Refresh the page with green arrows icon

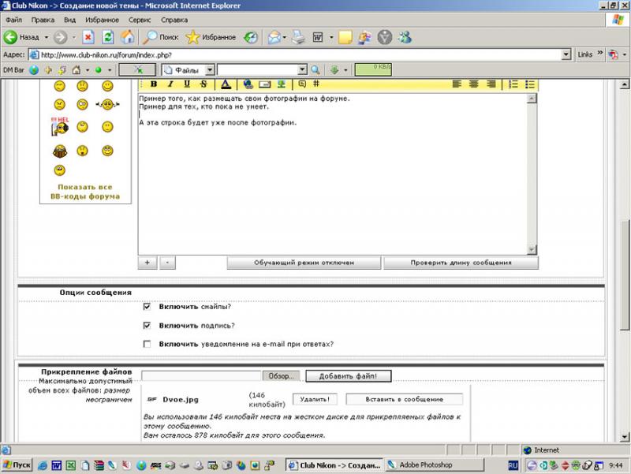pyautogui.click(x=107, y=37)
